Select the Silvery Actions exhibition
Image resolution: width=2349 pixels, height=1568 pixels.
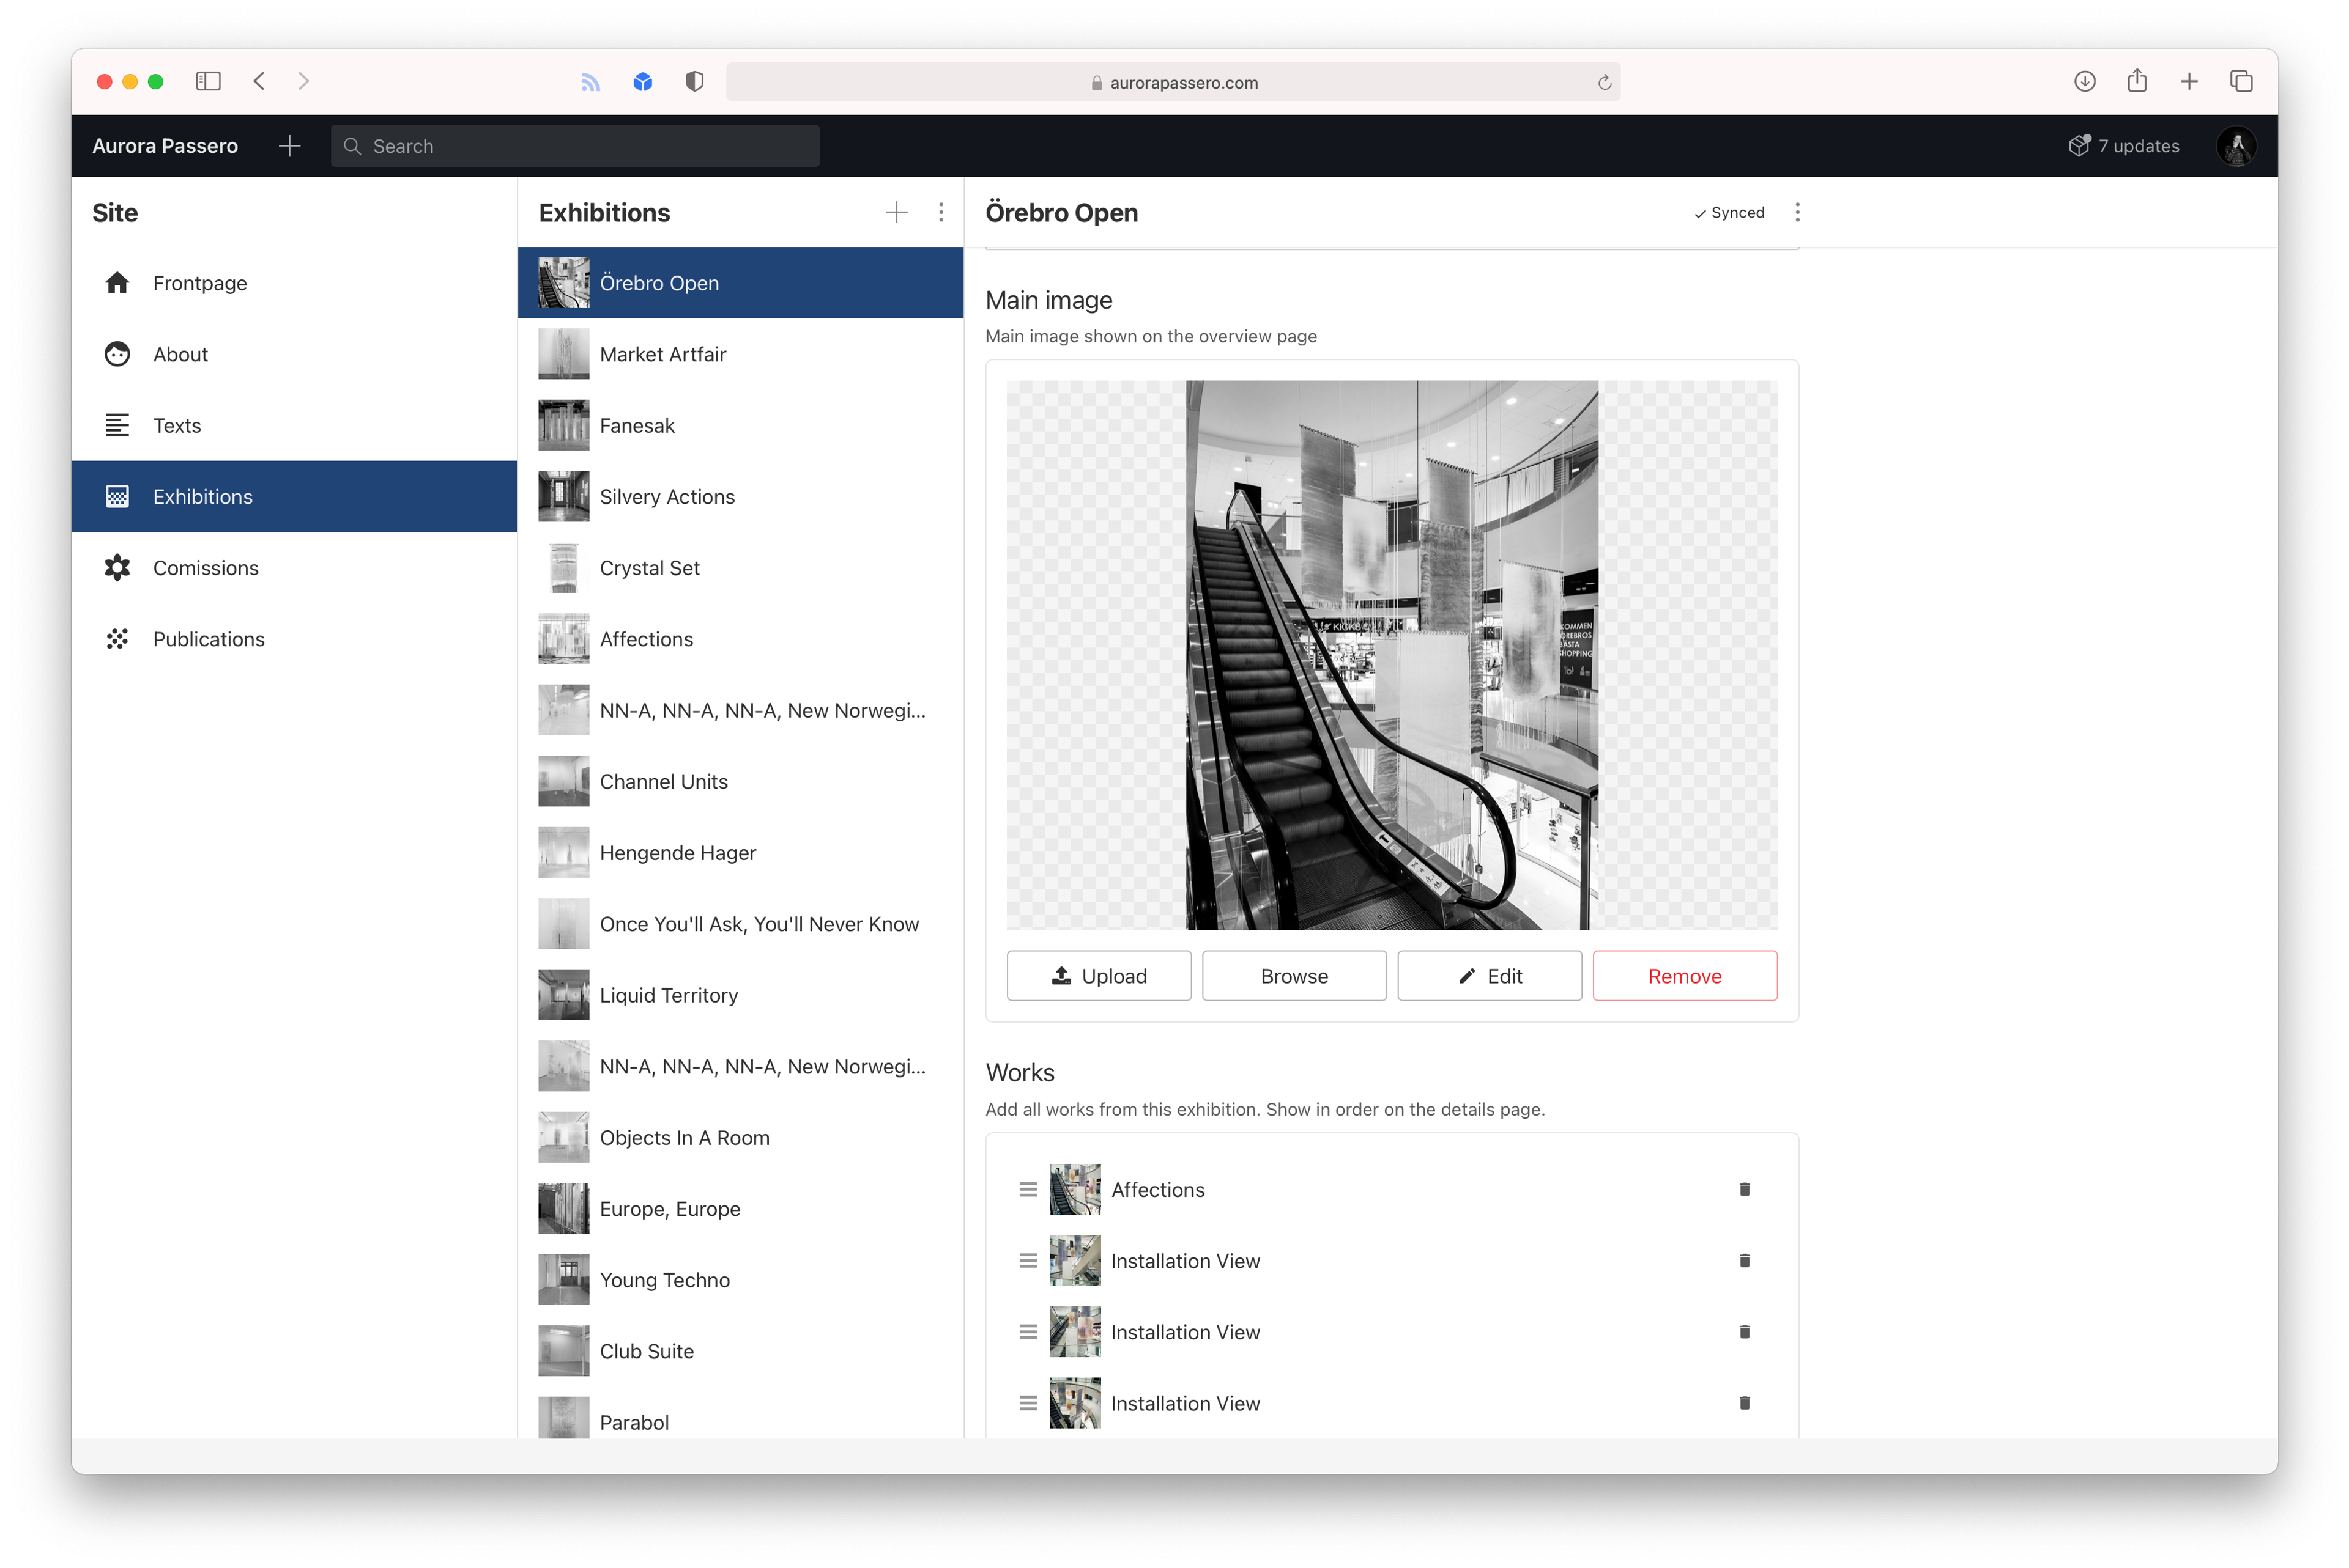666,497
